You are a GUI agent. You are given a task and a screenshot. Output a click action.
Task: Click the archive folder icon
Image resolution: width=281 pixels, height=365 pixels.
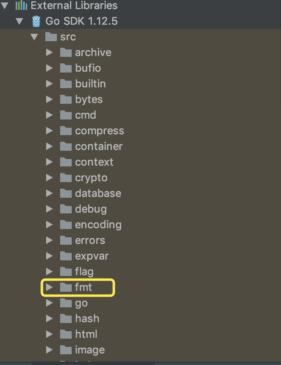point(66,53)
